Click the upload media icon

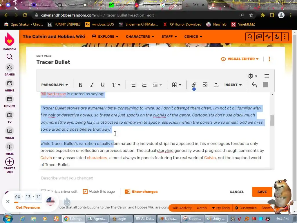pos(216,85)
